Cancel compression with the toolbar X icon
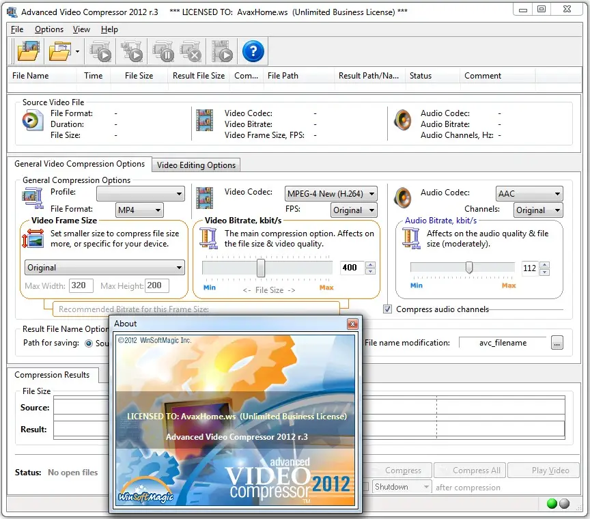This screenshot has height=519, width=590. pos(191,51)
